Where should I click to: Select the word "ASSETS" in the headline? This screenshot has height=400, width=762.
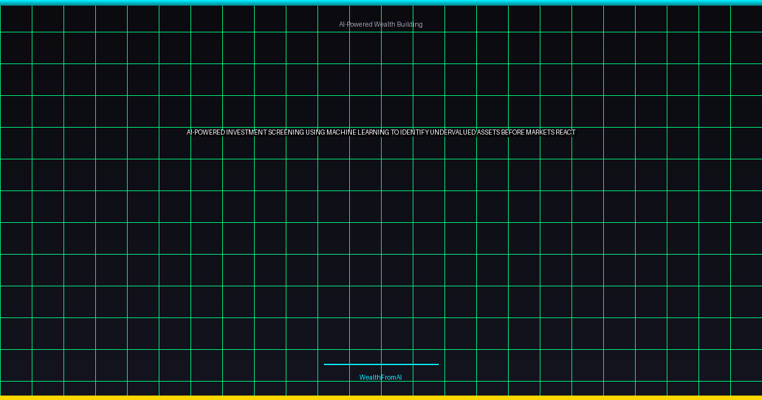[488, 133]
